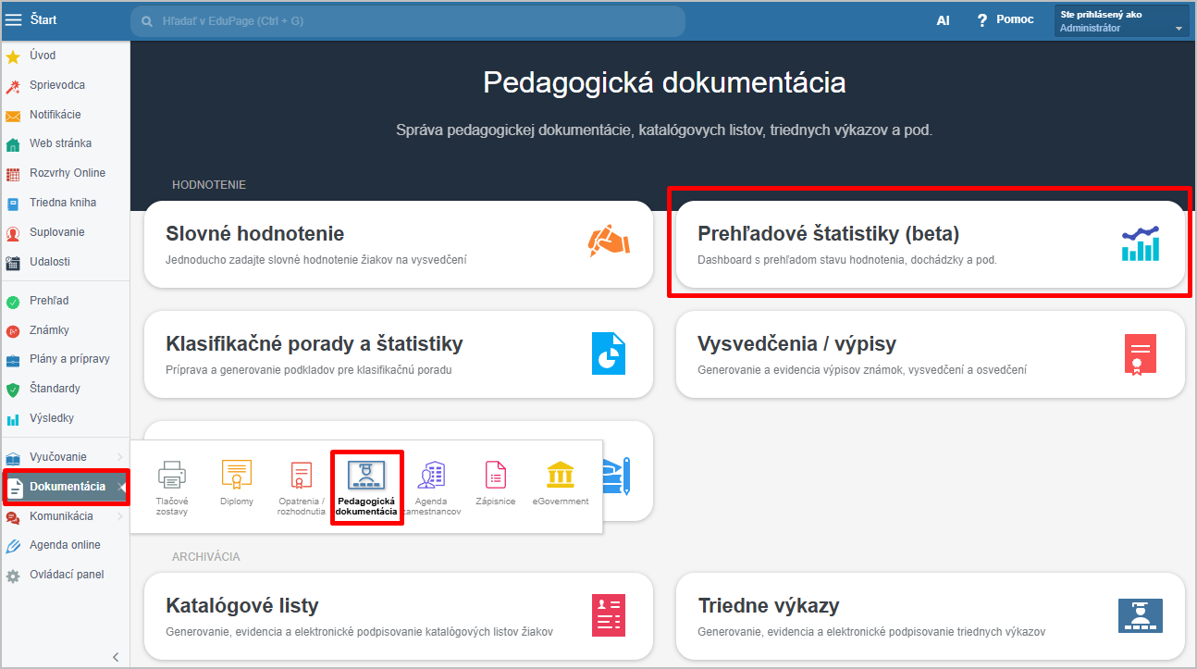1197x669 pixels.
Task: Open Rozvrhy Online from the sidebar
Action: pos(67,173)
